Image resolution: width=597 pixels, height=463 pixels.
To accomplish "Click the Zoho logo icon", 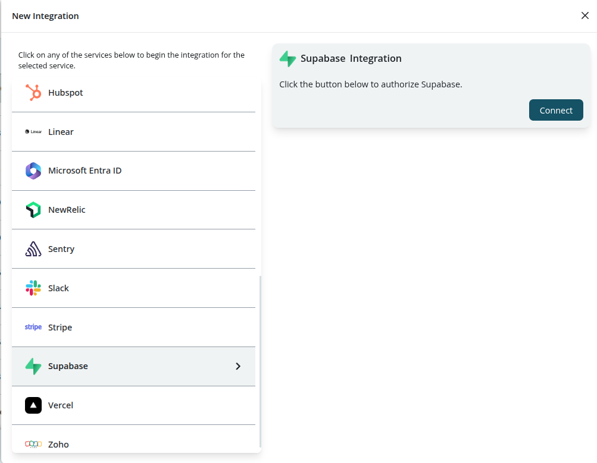I will point(33,444).
